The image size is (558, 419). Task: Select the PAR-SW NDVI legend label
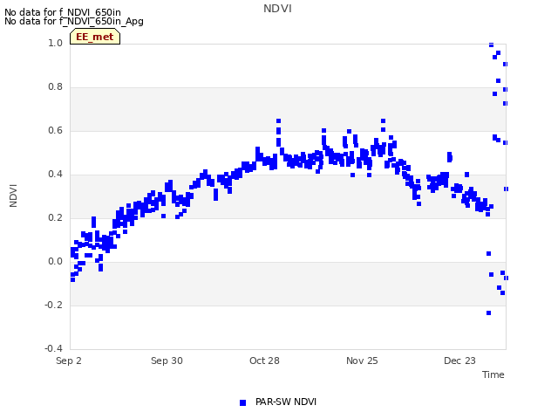[286, 402]
